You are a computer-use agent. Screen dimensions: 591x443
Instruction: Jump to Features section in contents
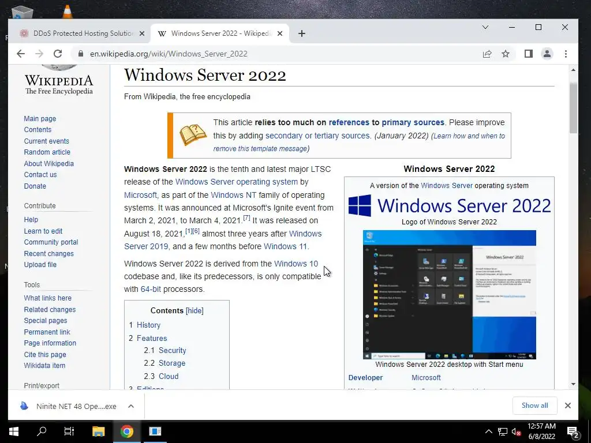152,338
